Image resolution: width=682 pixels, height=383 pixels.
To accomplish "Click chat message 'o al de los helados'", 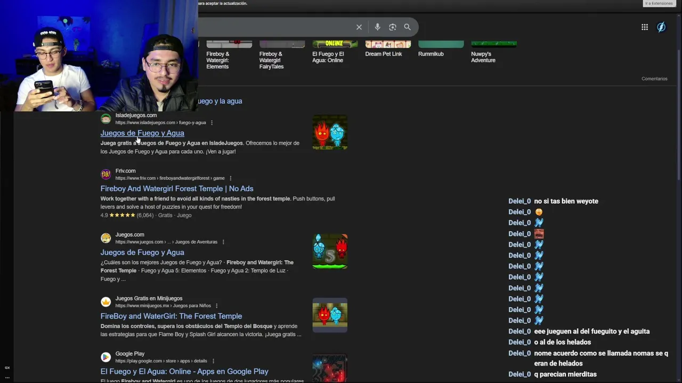I will pos(562,342).
